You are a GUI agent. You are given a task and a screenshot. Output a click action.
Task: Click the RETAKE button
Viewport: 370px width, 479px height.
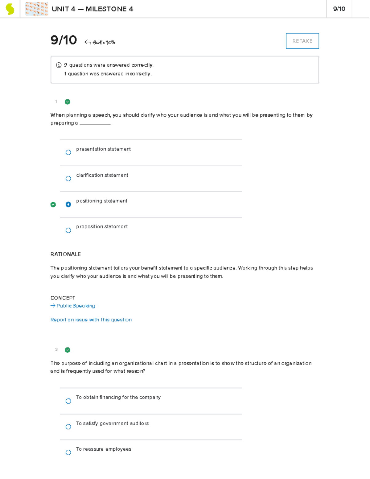(x=302, y=41)
